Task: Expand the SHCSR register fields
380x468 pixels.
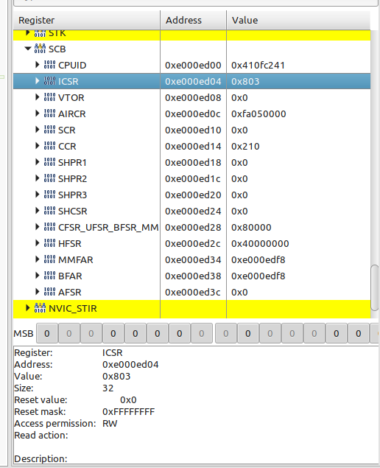Action: pyautogui.click(x=38, y=211)
